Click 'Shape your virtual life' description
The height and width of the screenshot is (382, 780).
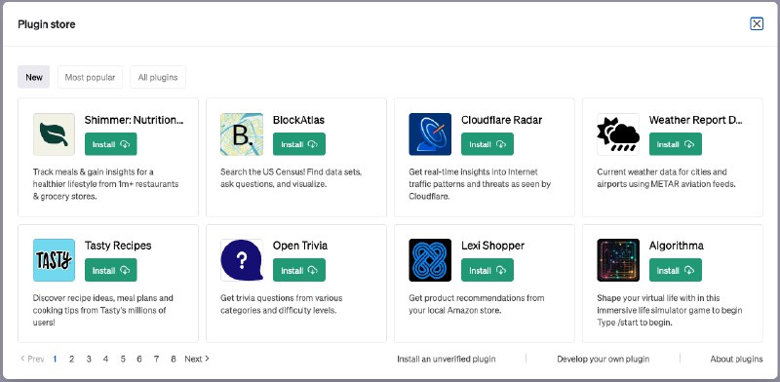click(670, 310)
